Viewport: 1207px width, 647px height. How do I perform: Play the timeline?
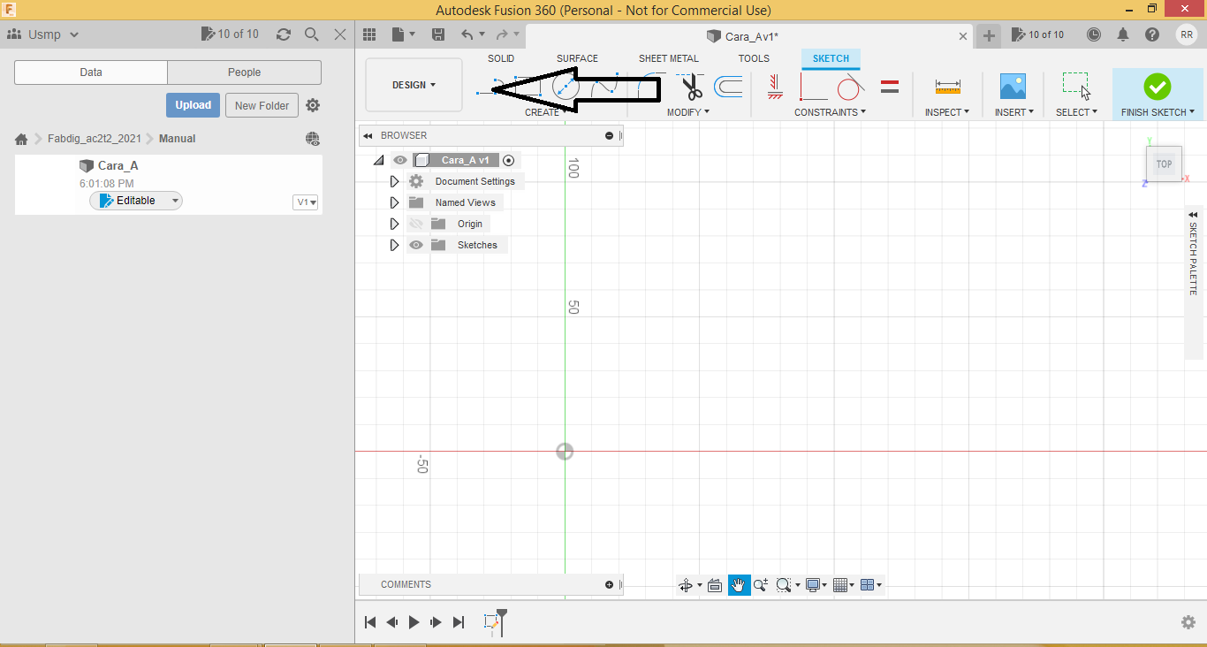pos(414,622)
